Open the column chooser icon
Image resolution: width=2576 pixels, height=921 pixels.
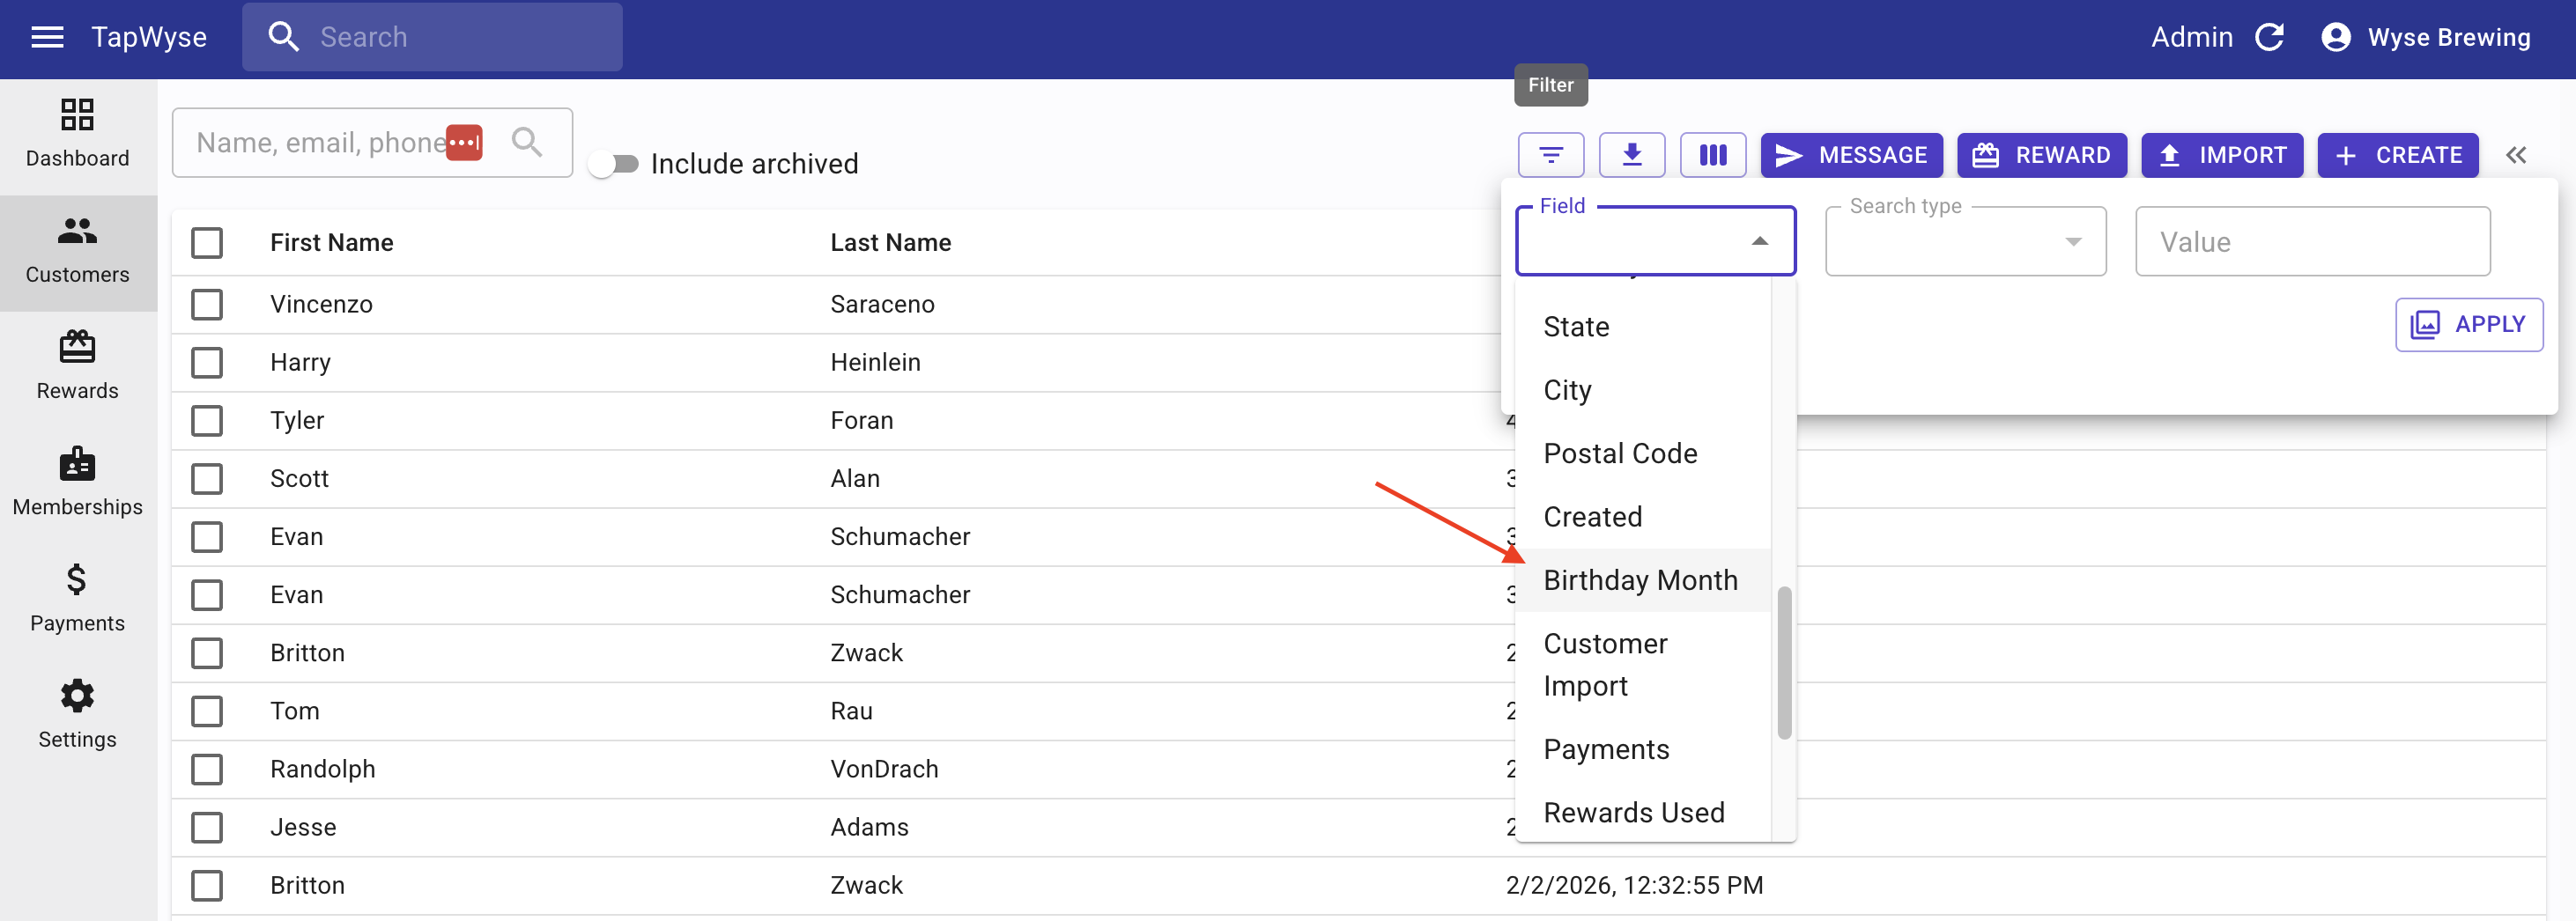click(x=1712, y=155)
